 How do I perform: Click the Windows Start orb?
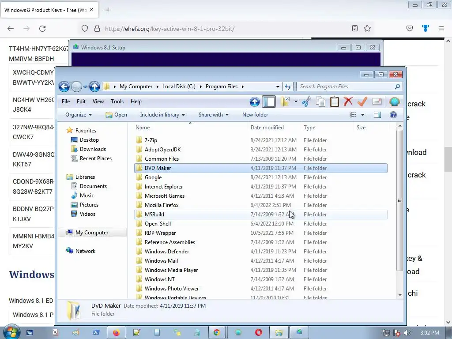[11, 332]
